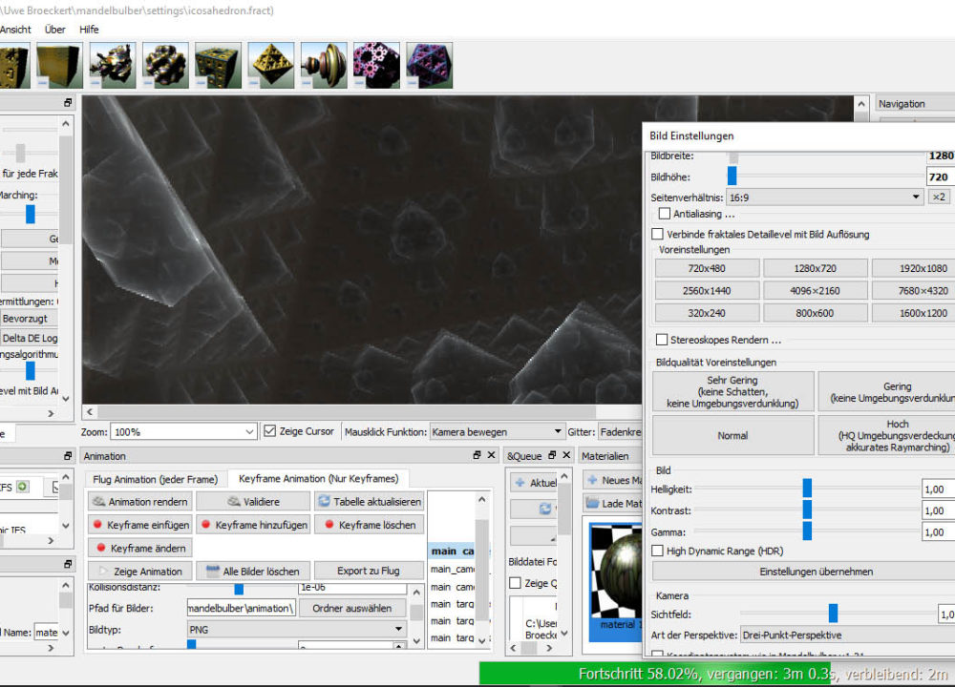Switch to Keyframe Animation (Nur Keyframes) tab
Image resolution: width=955 pixels, height=687 pixels.
tap(319, 479)
